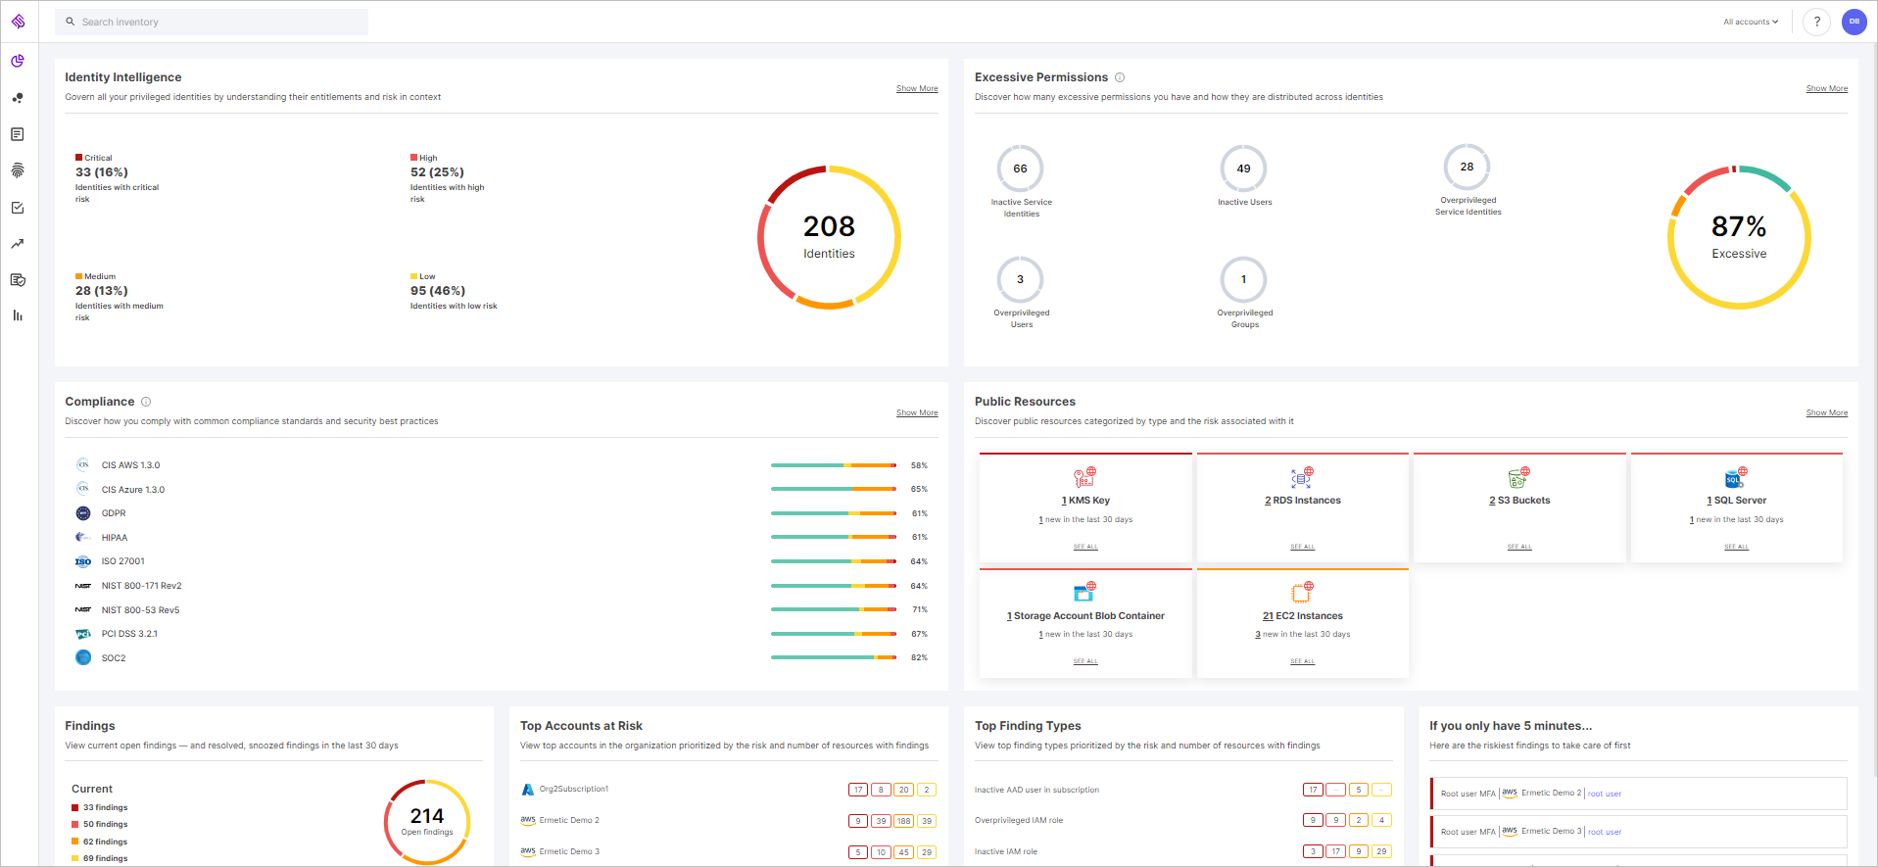Click the 87% Excessive donut chart

pyautogui.click(x=1739, y=237)
